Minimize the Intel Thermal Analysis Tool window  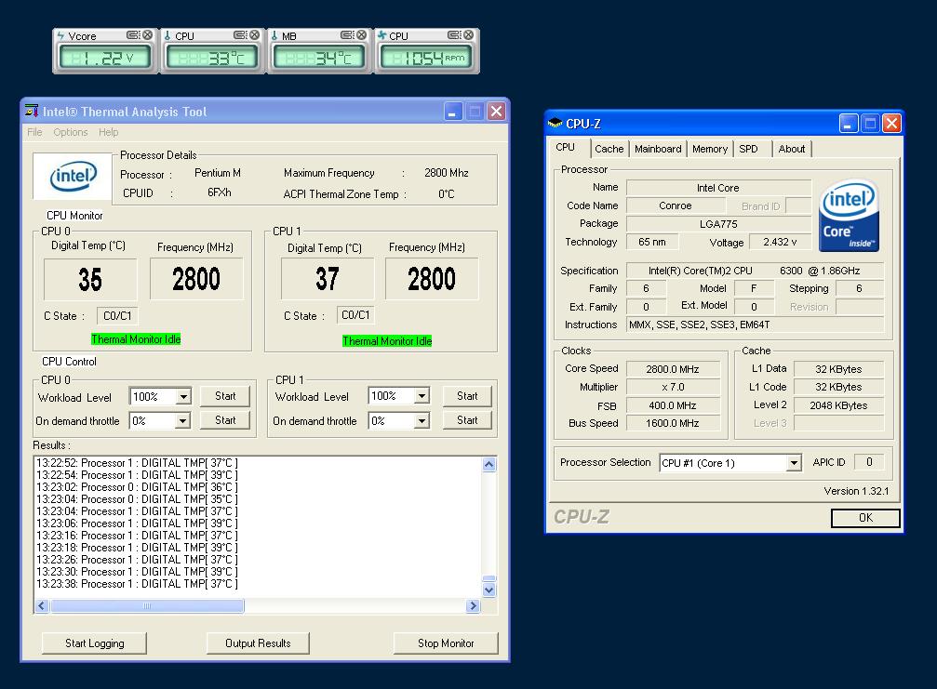pos(453,112)
